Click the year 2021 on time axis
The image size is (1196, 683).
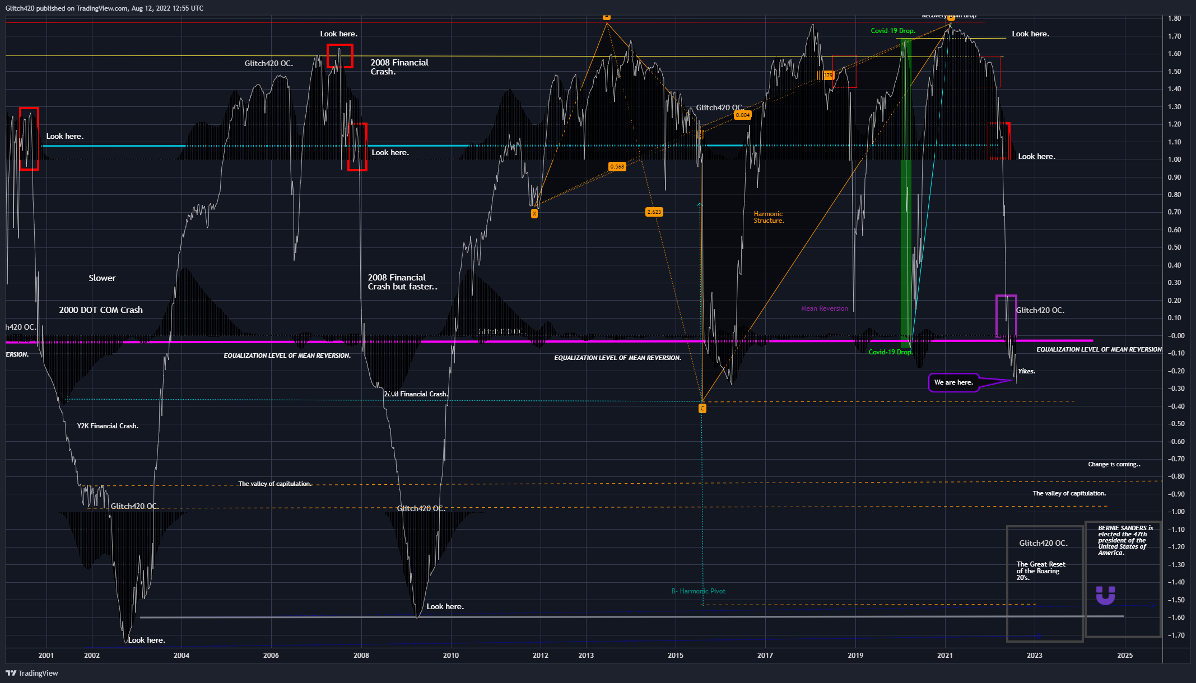(x=945, y=656)
